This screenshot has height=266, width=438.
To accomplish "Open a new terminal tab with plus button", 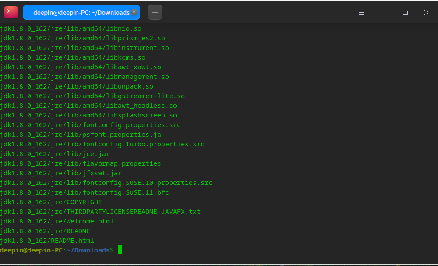I will coord(155,12).
